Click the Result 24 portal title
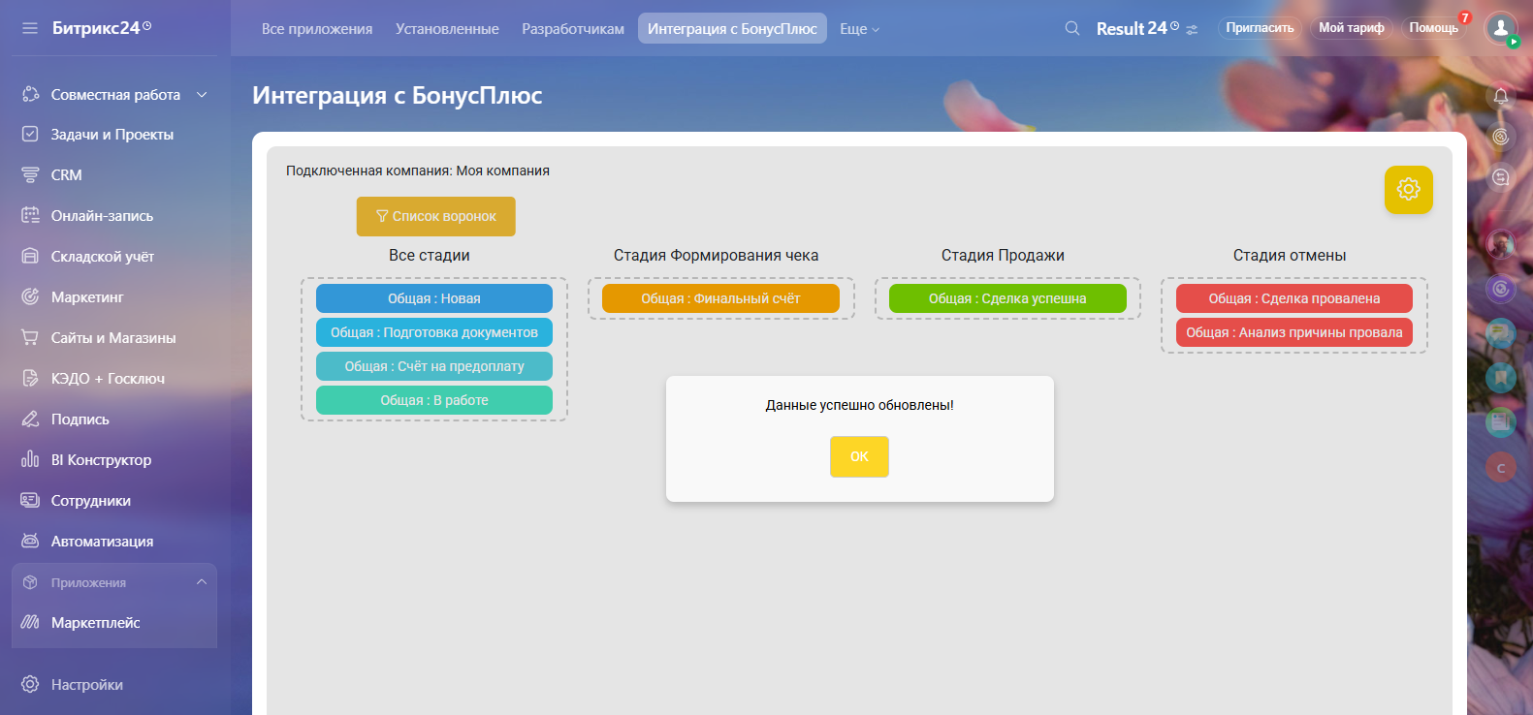This screenshot has height=715, width=1533. [1137, 29]
